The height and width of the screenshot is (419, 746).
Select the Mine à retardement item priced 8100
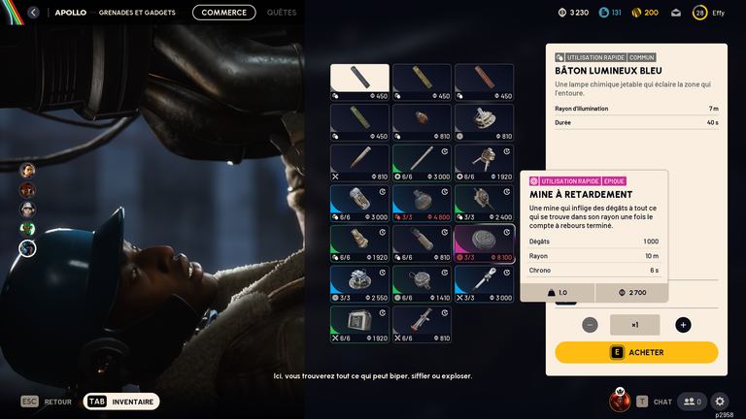[485, 243]
